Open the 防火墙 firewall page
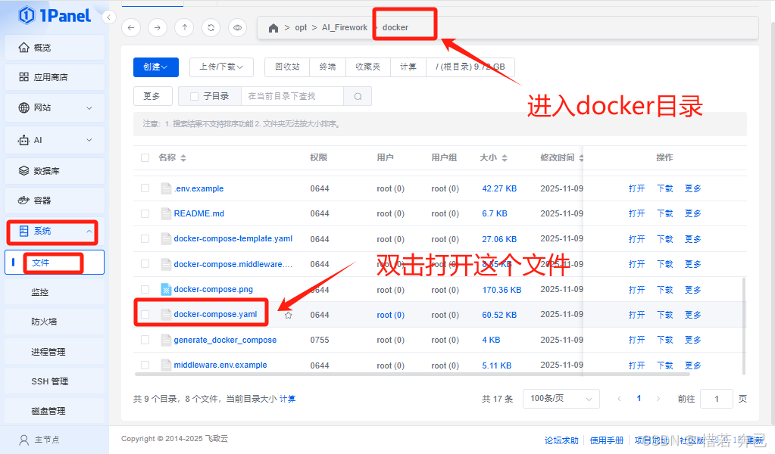The width and height of the screenshot is (775, 454). coord(55,322)
